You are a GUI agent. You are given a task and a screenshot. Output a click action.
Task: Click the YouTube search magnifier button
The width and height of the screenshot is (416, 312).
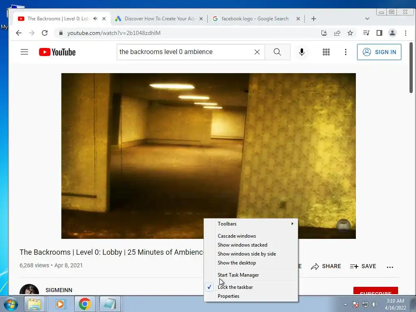tap(277, 52)
